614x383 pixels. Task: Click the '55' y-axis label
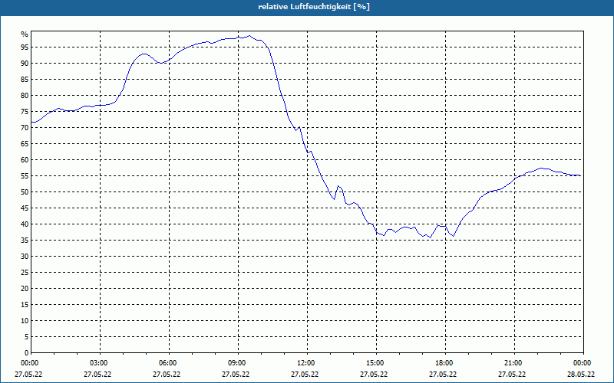point(25,176)
